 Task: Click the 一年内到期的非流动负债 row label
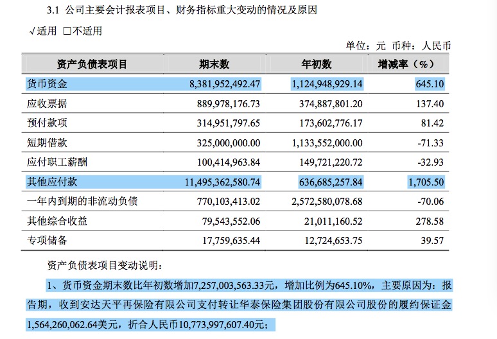point(82,202)
